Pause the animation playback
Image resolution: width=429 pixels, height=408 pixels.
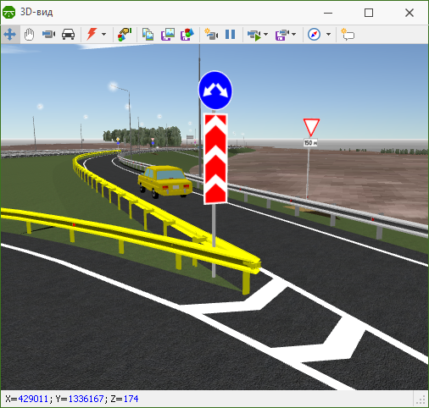point(230,35)
